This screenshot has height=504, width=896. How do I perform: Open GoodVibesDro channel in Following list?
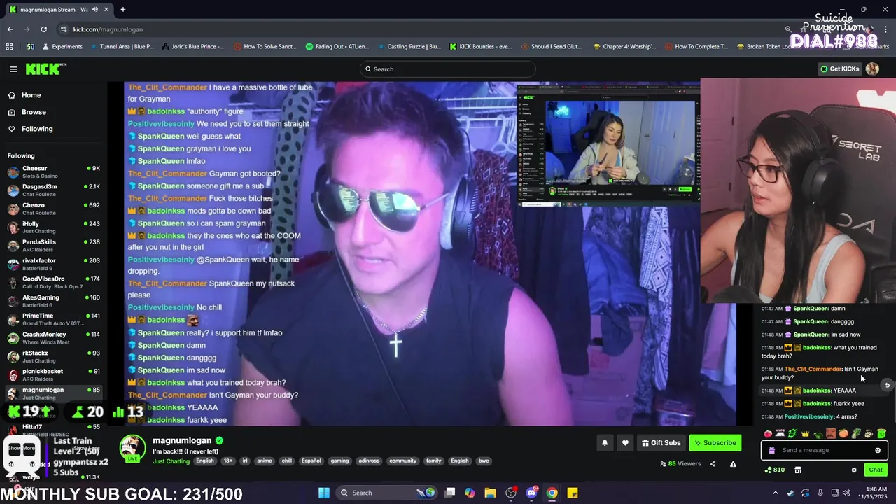click(54, 283)
